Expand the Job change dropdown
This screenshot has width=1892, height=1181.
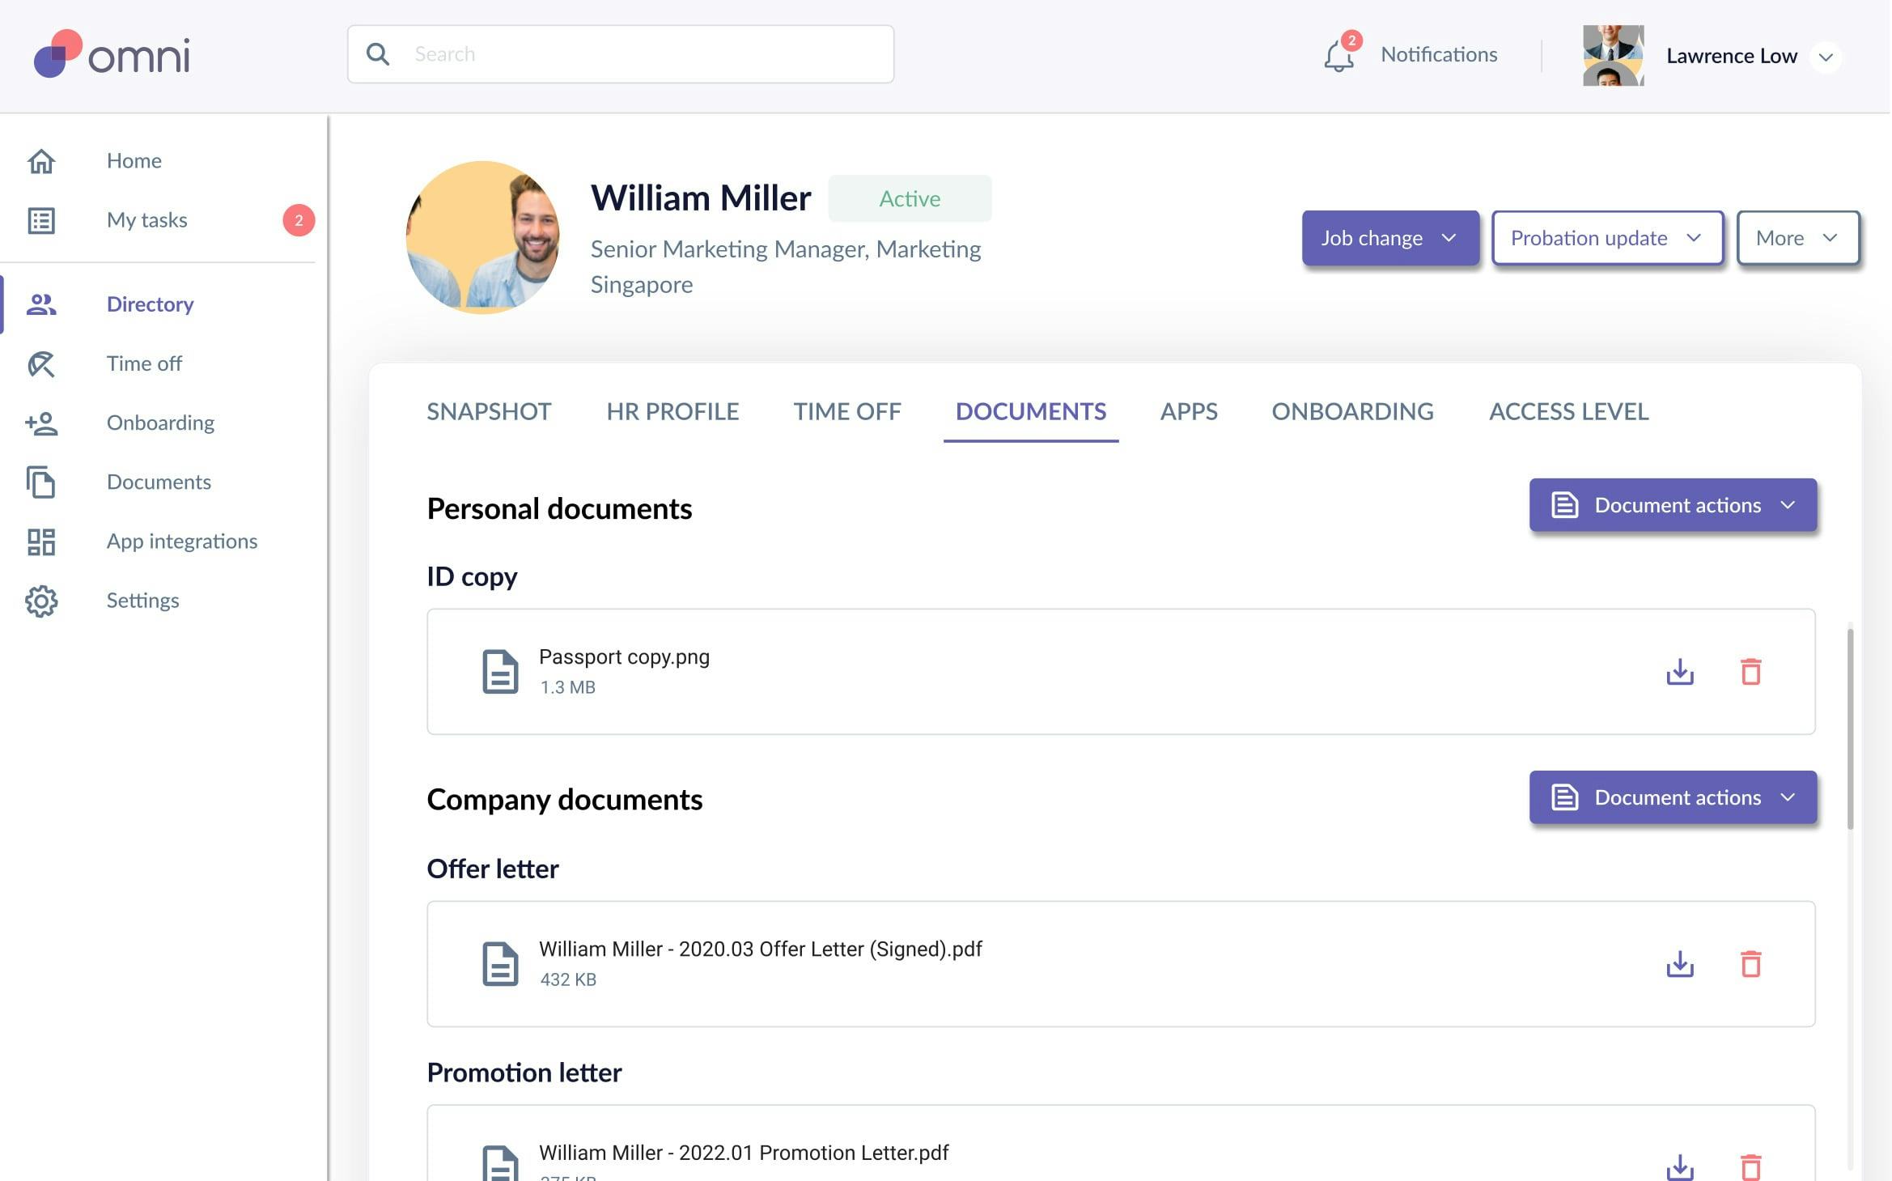point(1389,237)
